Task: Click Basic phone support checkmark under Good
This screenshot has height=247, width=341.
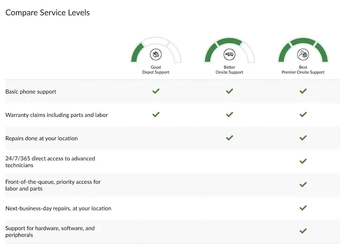Action: [x=156, y=91]
